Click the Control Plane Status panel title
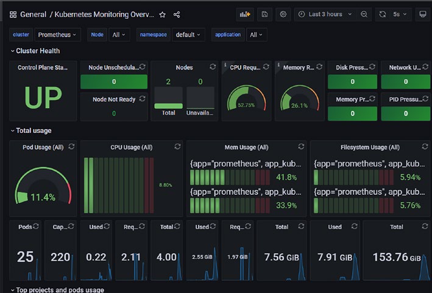Screen dimensions: 432x293 43,68
